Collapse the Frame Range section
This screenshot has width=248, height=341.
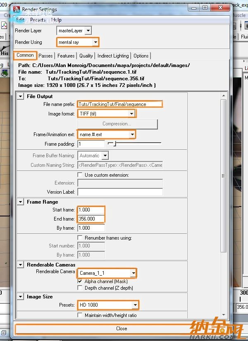pos(21,202)
